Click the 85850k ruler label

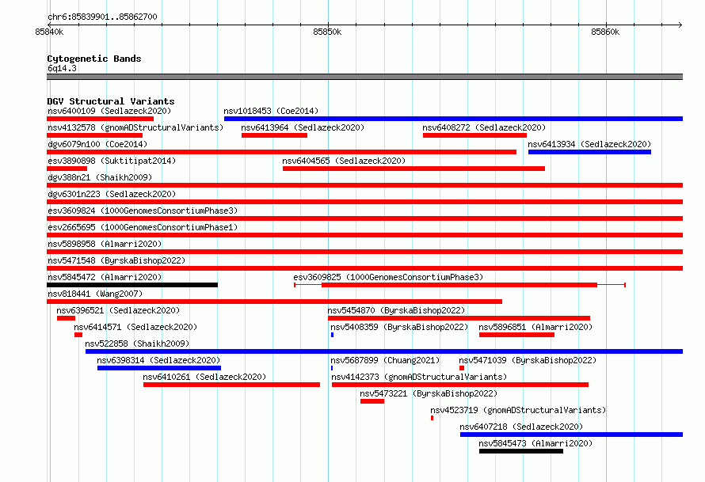click(327, 32)
